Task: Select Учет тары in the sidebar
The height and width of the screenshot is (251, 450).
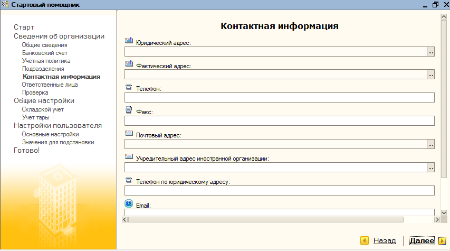Action: pos(35,117)
